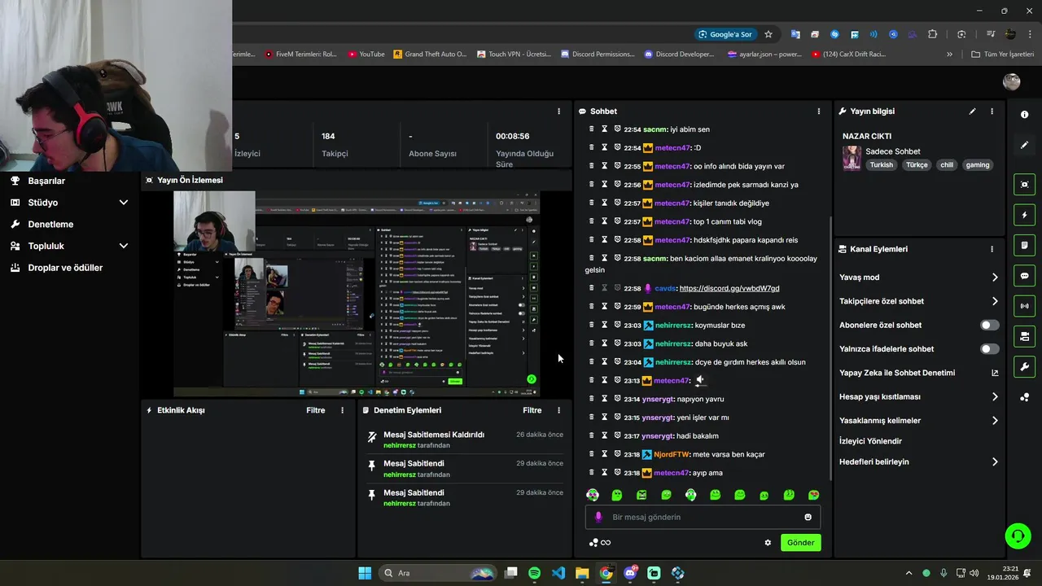Open the Chrome extensions puzzle icon
The width and height of the screenshot is (1042, 586).
932,34
